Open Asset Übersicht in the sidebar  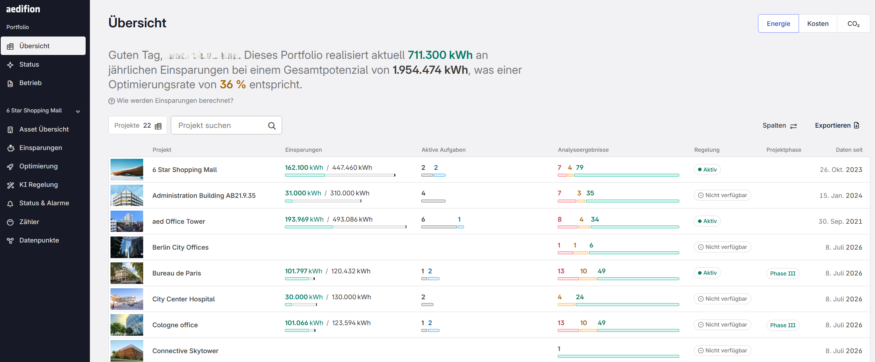(43, 129)
